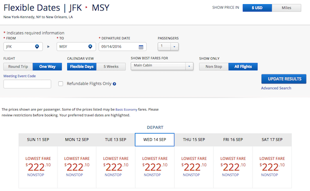The image size is (310, 191).
Task: Show All Flights option
Action: point(243,67)
